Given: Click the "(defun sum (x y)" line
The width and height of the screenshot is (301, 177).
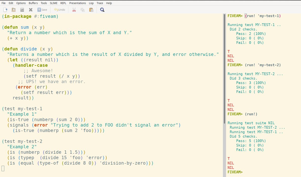Looking at the screenshot, I should [x=23, y=27].
